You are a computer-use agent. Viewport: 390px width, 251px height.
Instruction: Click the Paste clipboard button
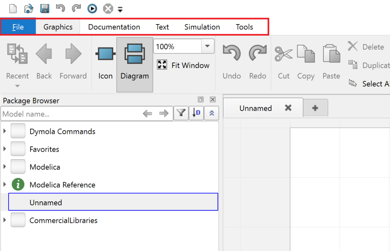(331, 61)
